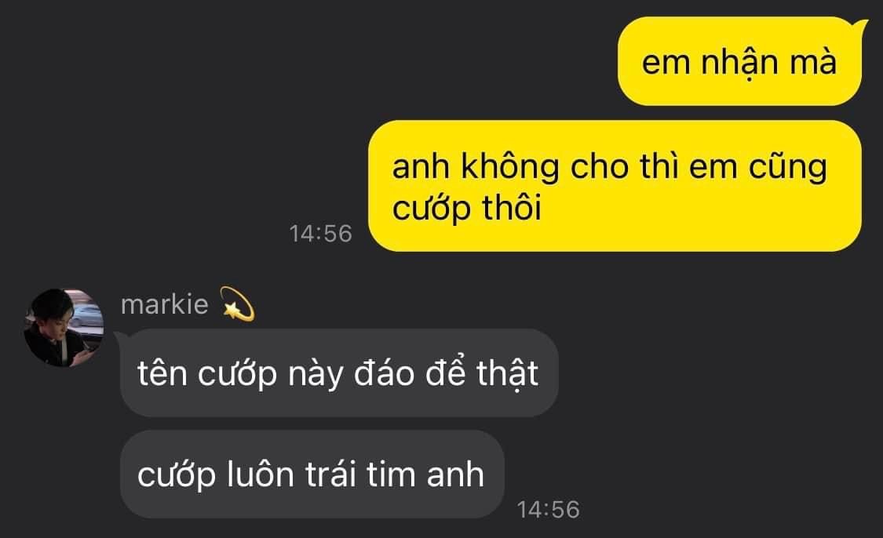Select the message 'anh không cho thì em cũng cướp thôi'

(x=615, y=186)
